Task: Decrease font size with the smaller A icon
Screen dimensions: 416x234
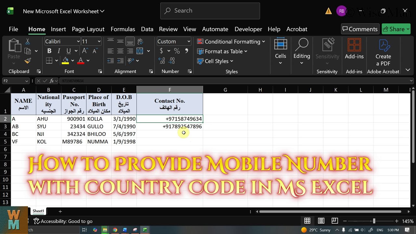Action: point(95,51)
